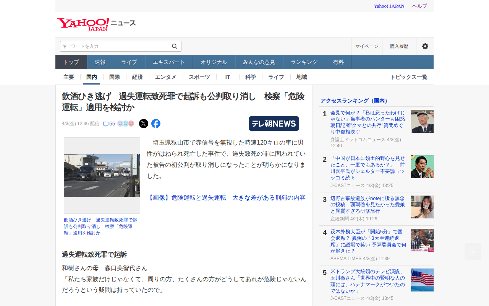Switch to 地域 category
The width and height of the screenshot is (489, 306).
click(x=302, y=77)
